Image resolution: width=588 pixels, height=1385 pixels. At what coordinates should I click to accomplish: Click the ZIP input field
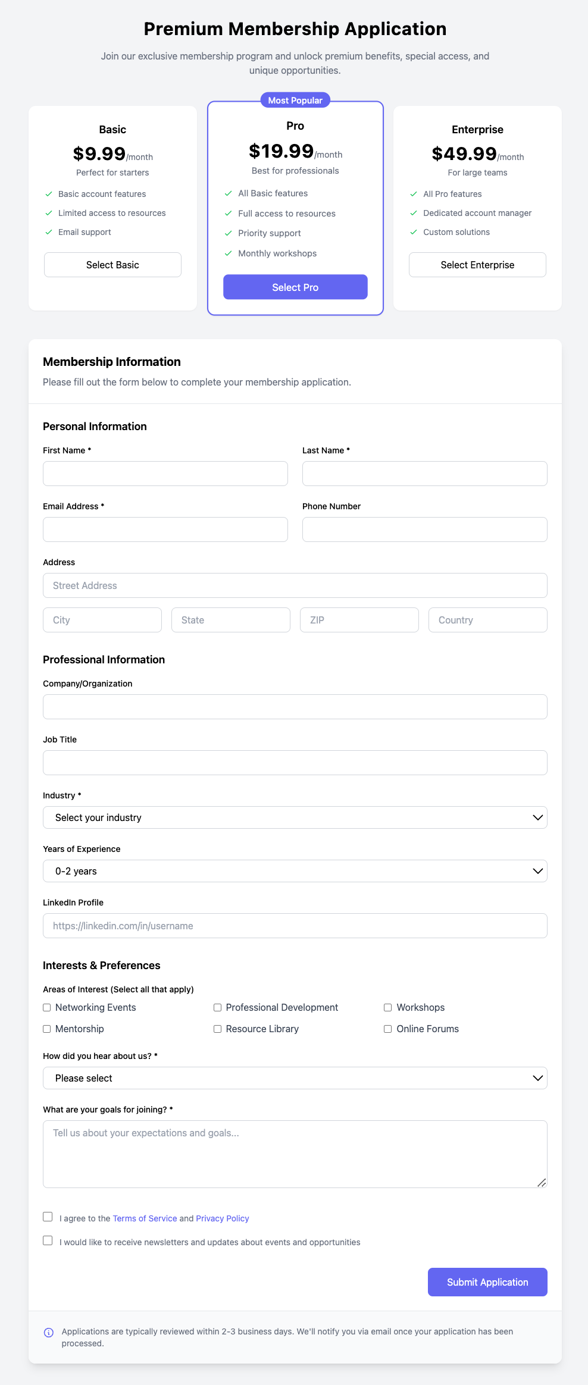pyautogui.click(x=359, y=620)
